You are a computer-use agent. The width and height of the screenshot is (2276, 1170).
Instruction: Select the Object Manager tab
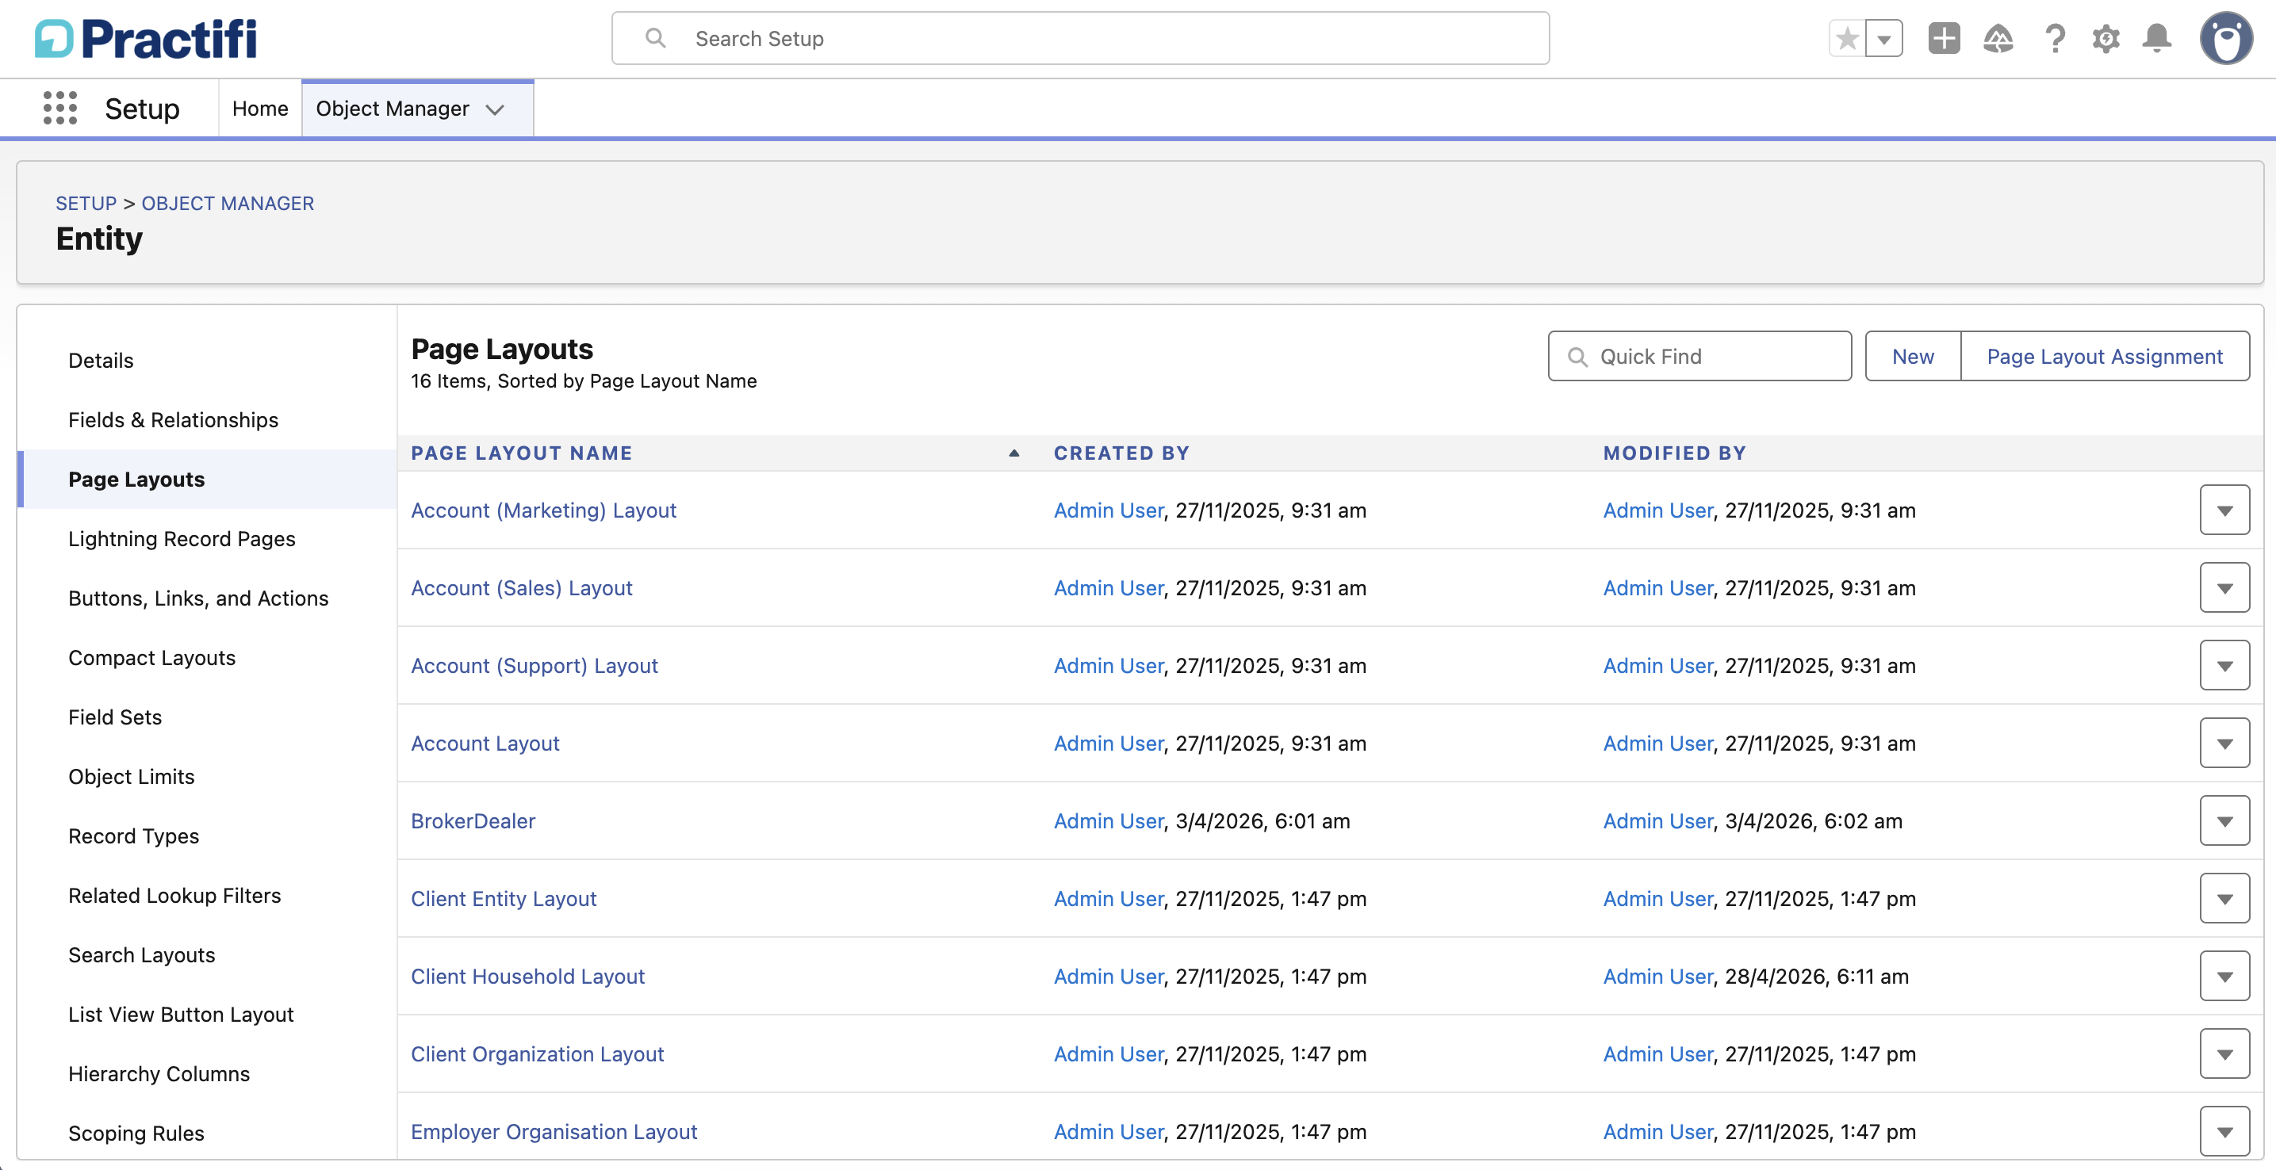point(393,109)
